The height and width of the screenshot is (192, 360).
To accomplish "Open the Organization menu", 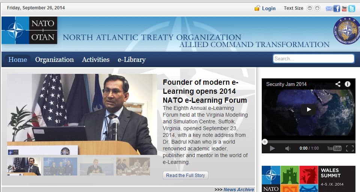I will pos(54,60).
